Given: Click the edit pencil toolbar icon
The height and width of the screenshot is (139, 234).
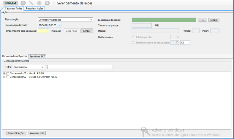Looking at the screenshot, I should tap(31, 3).
